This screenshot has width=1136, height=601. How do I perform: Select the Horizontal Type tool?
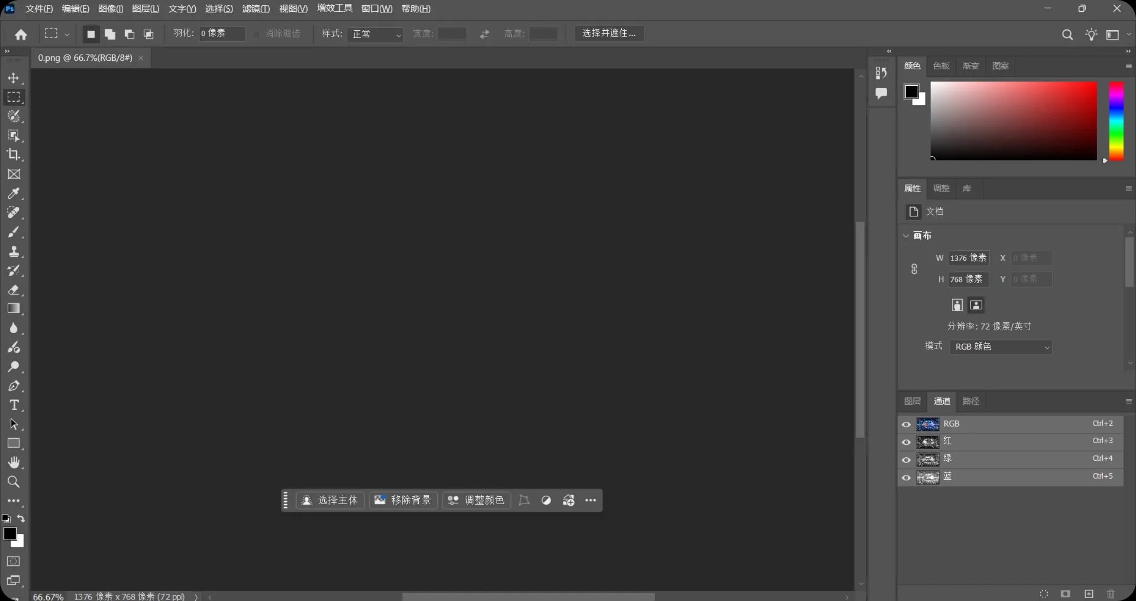tap(14, 405)
